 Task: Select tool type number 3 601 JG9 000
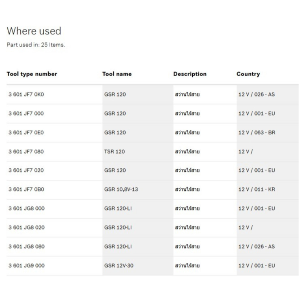pos(26,266)
